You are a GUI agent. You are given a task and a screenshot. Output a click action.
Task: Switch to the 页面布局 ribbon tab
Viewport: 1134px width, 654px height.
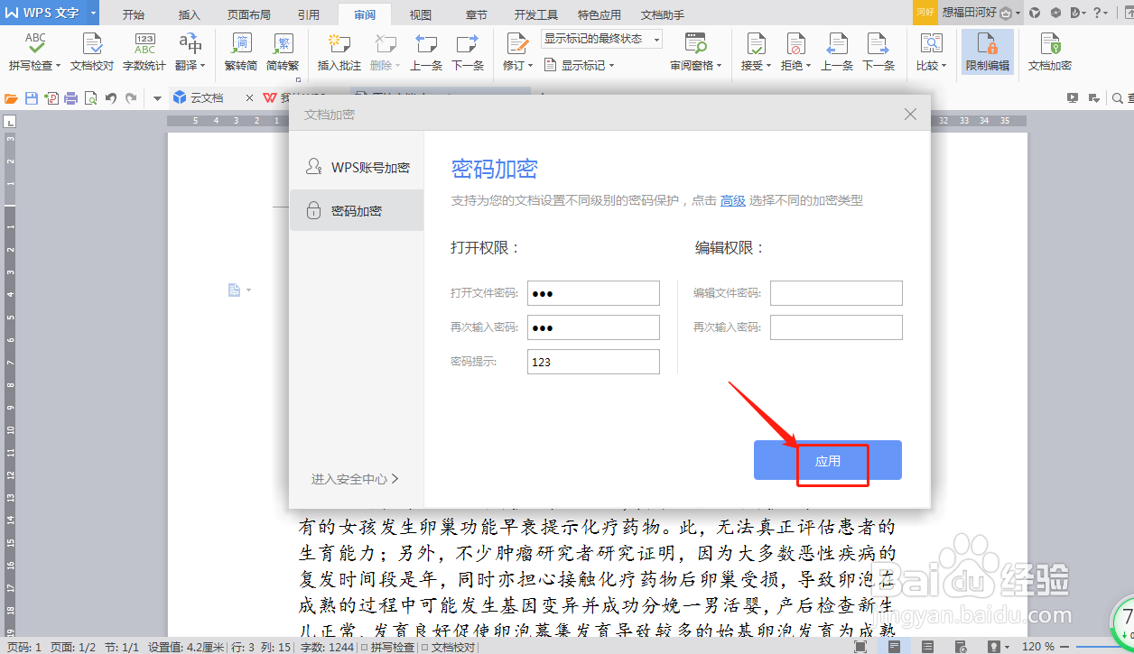(249, 14)
